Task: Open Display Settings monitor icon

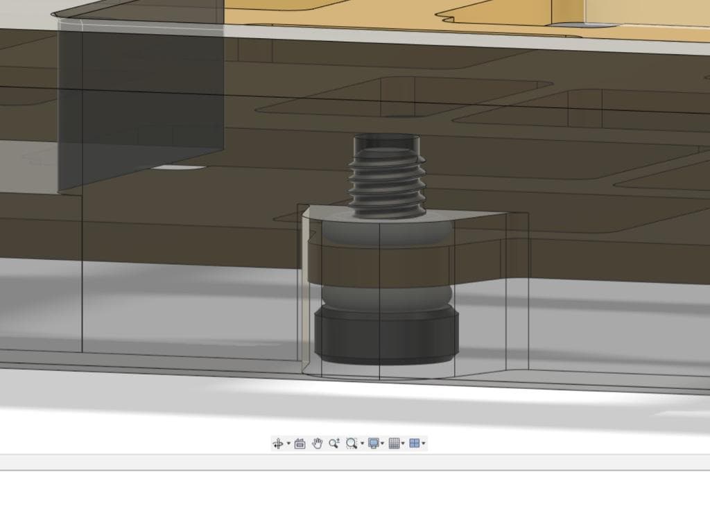Action: click(x=374, y=444)
